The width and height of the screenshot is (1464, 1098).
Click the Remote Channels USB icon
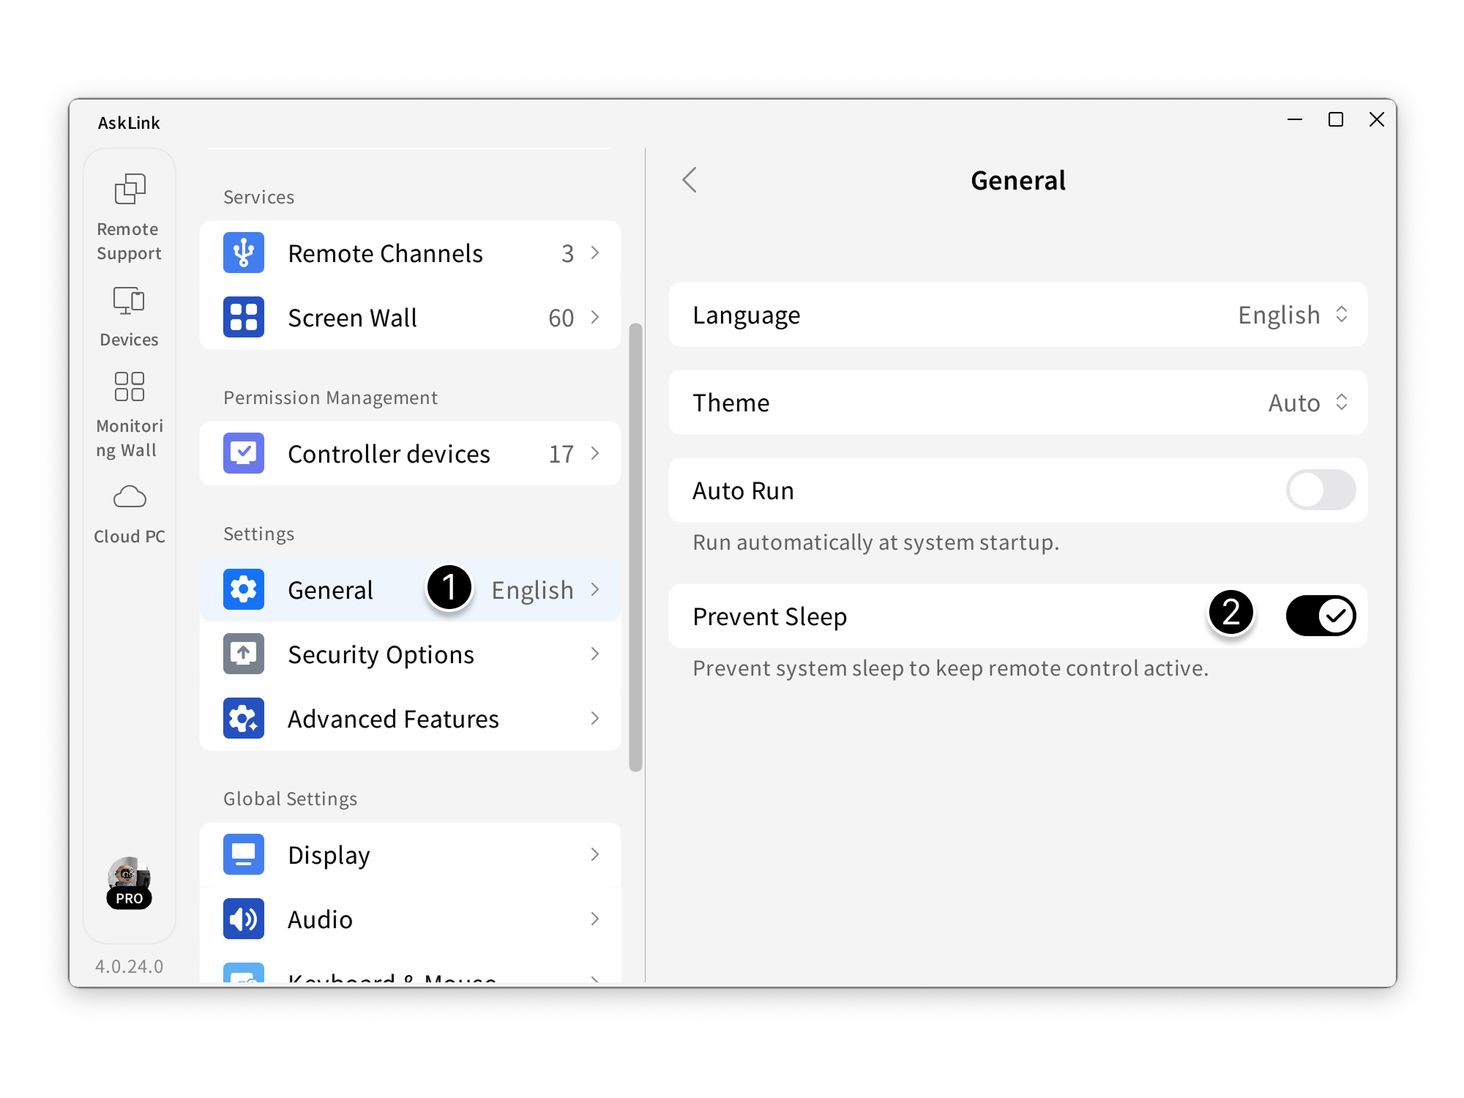tap(244, 253)
